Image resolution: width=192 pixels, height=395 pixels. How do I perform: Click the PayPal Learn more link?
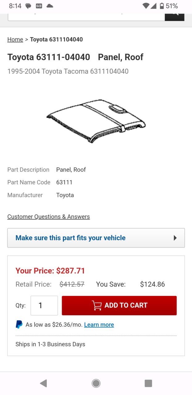click(99, 325)
